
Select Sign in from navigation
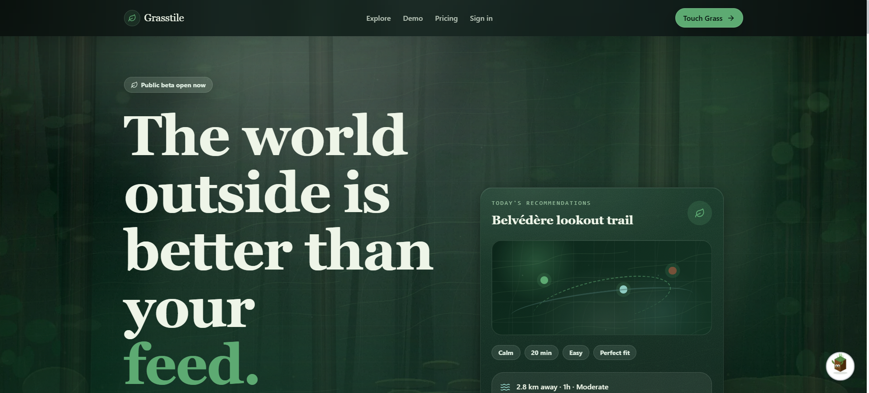pyautogui.click(x=481, y=19)
